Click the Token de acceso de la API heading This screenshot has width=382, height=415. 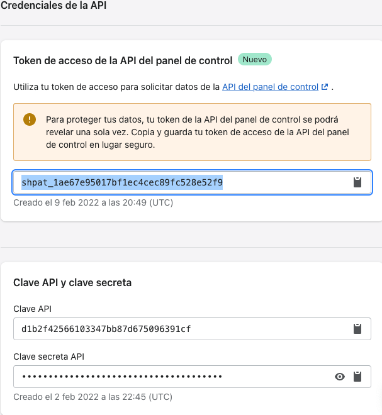coord(123,60)
